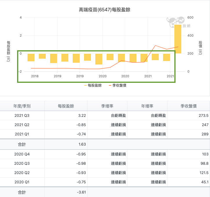The image size is (210, 197).
Task: Click the left axis label 每股盈餘 (元)
Action: [8, 51]
